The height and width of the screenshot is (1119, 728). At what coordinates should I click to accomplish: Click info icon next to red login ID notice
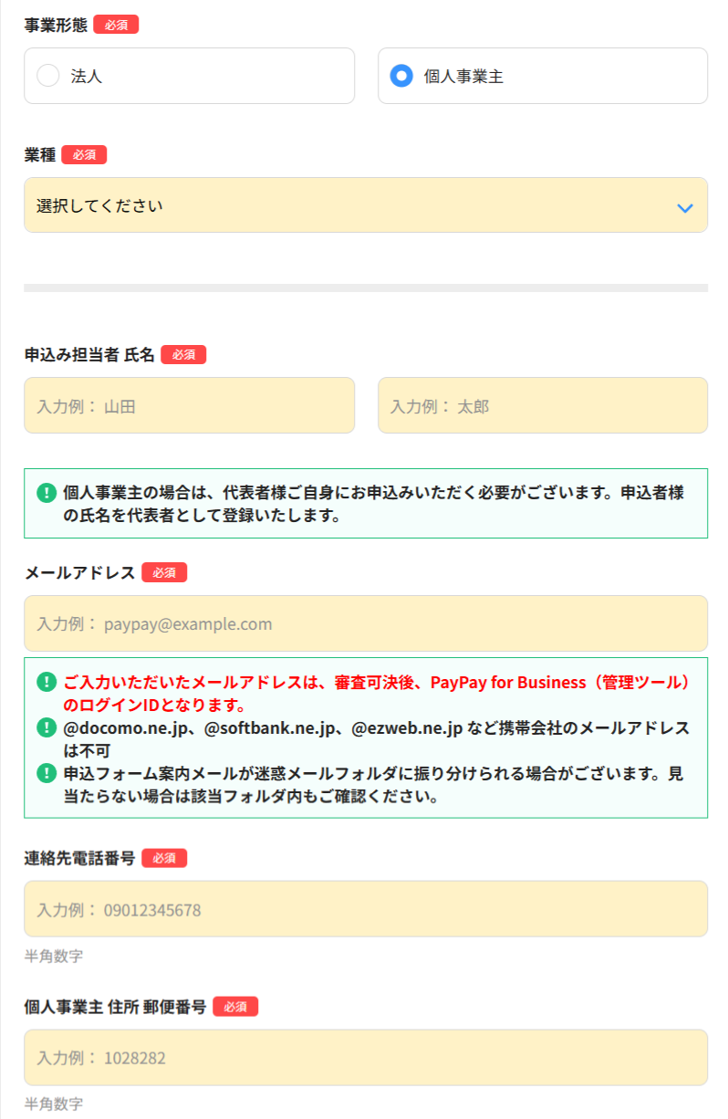tap(47, 683)
